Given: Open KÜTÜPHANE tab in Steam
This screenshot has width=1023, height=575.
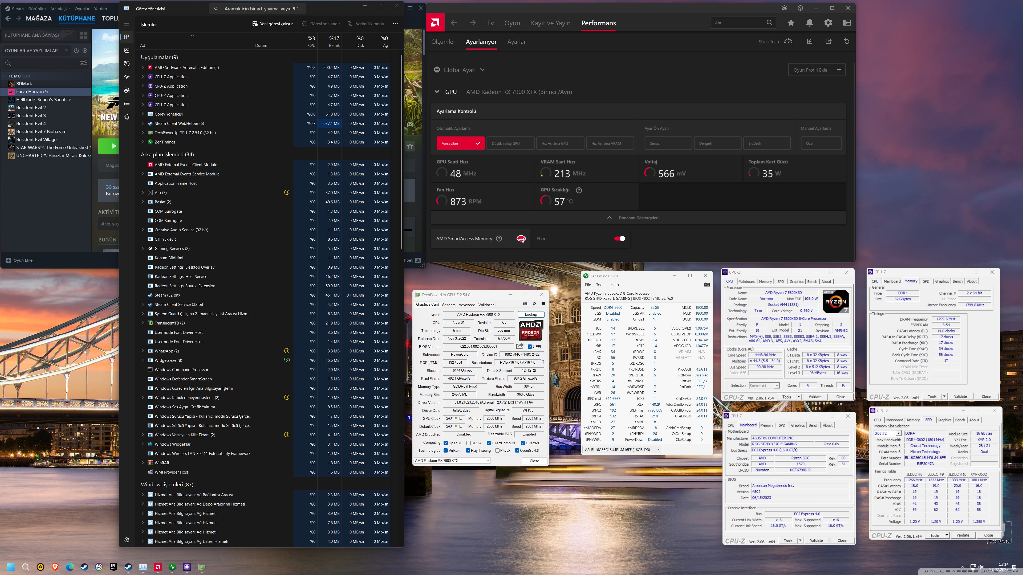Looking at the screenshot, I should click(x=77, y=18).
